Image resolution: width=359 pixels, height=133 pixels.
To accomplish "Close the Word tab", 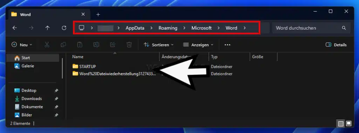I will click(83, 14).
